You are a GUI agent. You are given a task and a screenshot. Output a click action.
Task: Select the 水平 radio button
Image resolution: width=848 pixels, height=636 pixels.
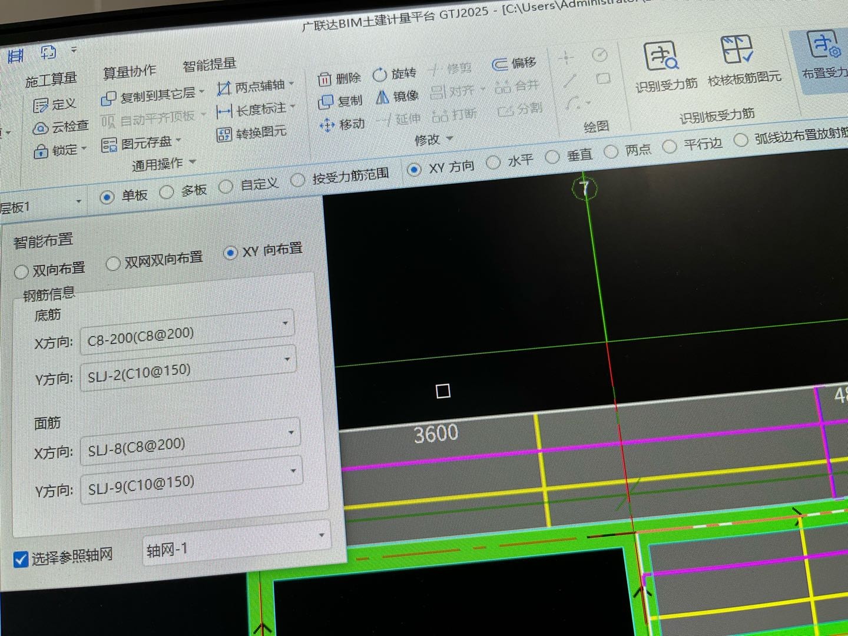click(493, 162)
